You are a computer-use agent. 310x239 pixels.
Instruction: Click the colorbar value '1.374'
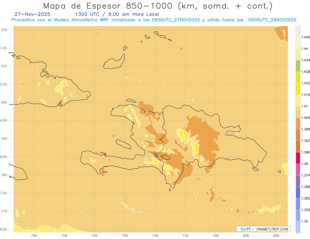coord(306,175)
